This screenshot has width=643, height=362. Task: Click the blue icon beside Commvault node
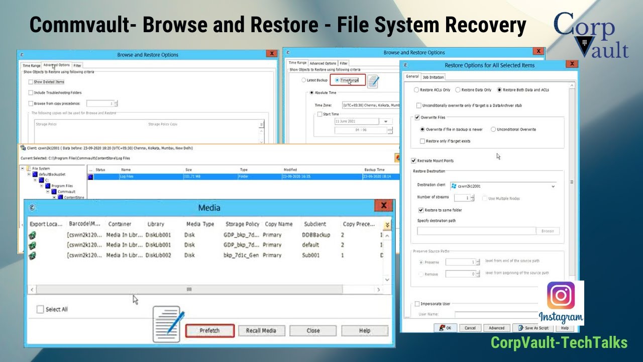point(54,192)
